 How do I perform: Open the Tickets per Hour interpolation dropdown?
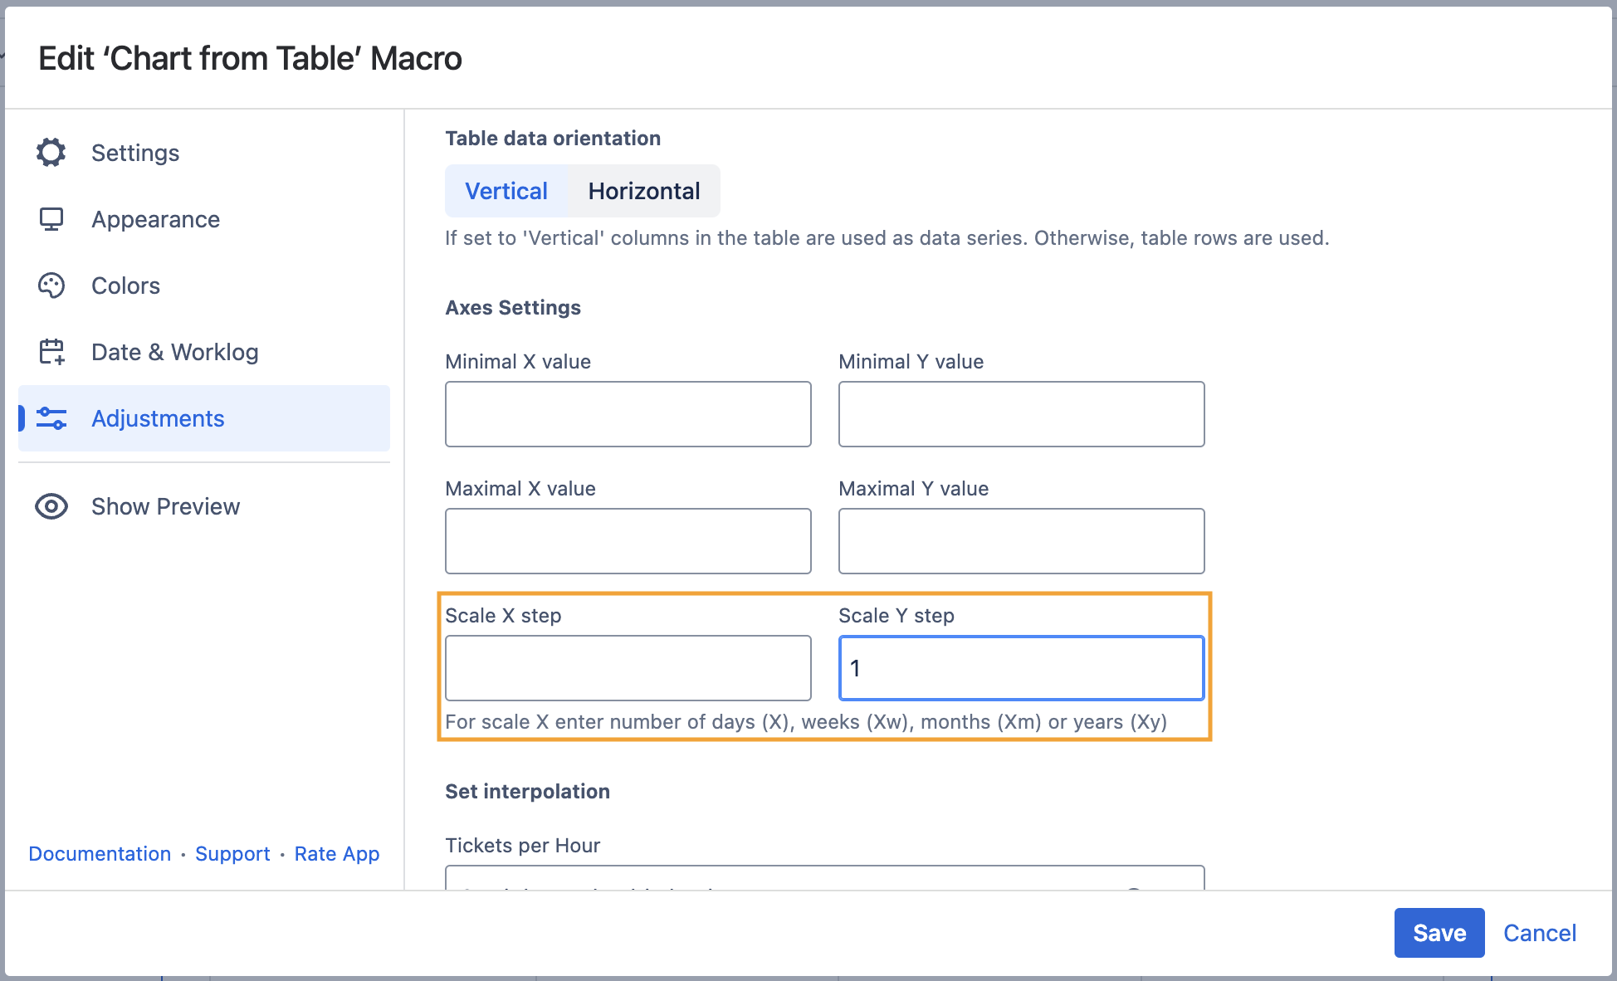(x=824, y=880)
